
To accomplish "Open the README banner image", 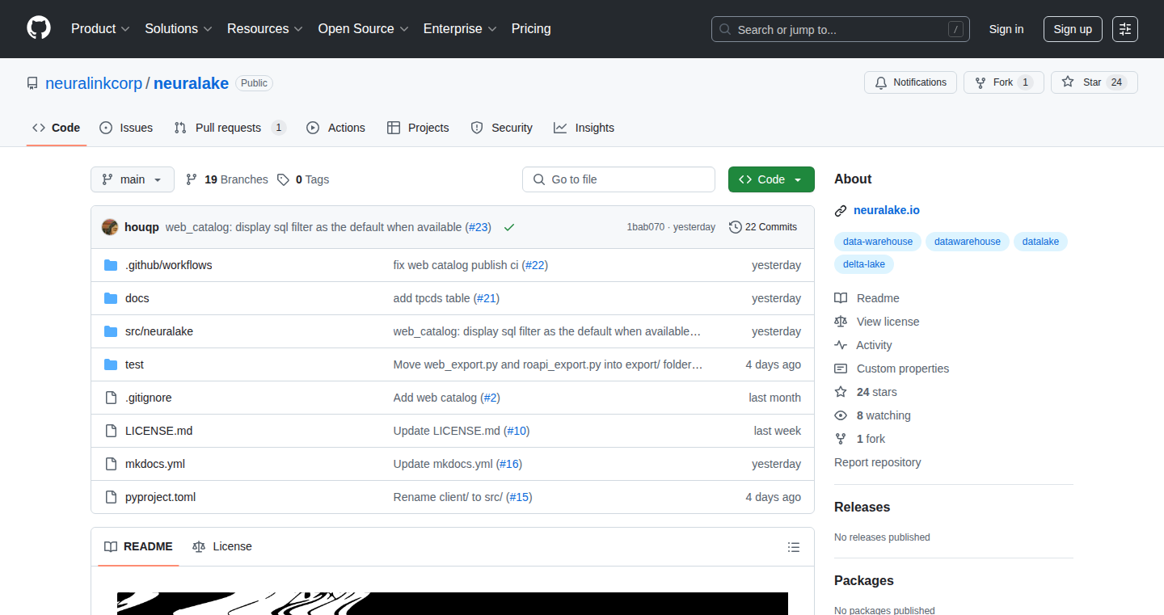I will [x=453, y=604].
